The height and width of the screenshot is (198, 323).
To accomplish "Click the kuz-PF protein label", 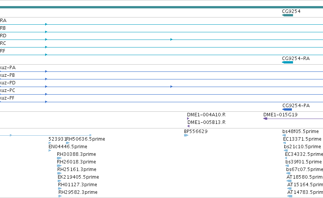I will (x=7, y=98).
